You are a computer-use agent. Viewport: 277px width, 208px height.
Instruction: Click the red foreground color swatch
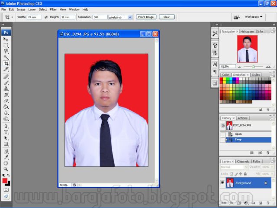click(4, 181)
